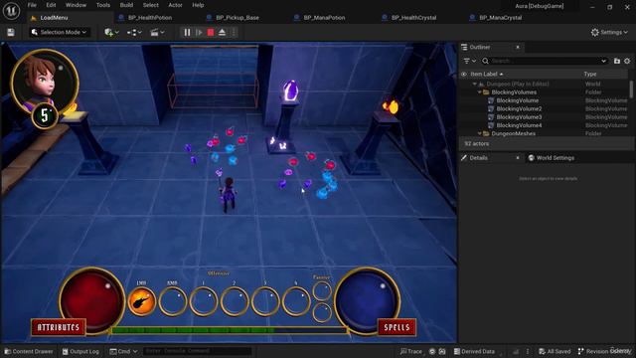
Task: Open the Blueprints toolbar dropdown
Action: click(x=134, y=33)
